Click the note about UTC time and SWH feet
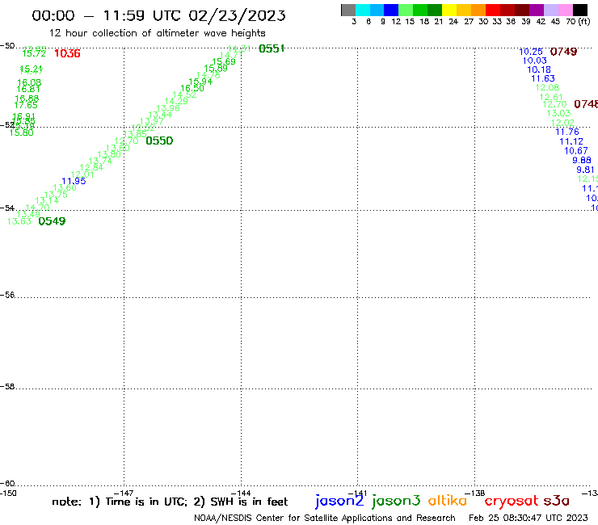The image size is (598, 525). point(170,502)
